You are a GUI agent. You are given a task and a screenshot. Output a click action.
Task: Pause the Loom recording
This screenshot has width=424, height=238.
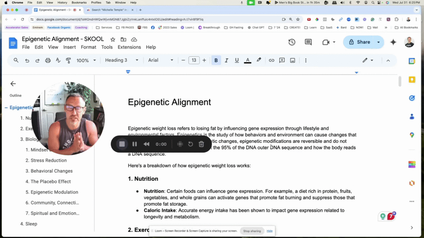click(135, 144)
